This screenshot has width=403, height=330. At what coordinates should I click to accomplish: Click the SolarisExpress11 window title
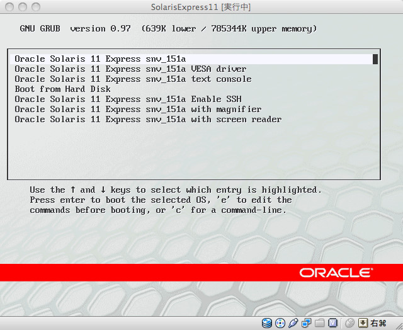point(201,7)
